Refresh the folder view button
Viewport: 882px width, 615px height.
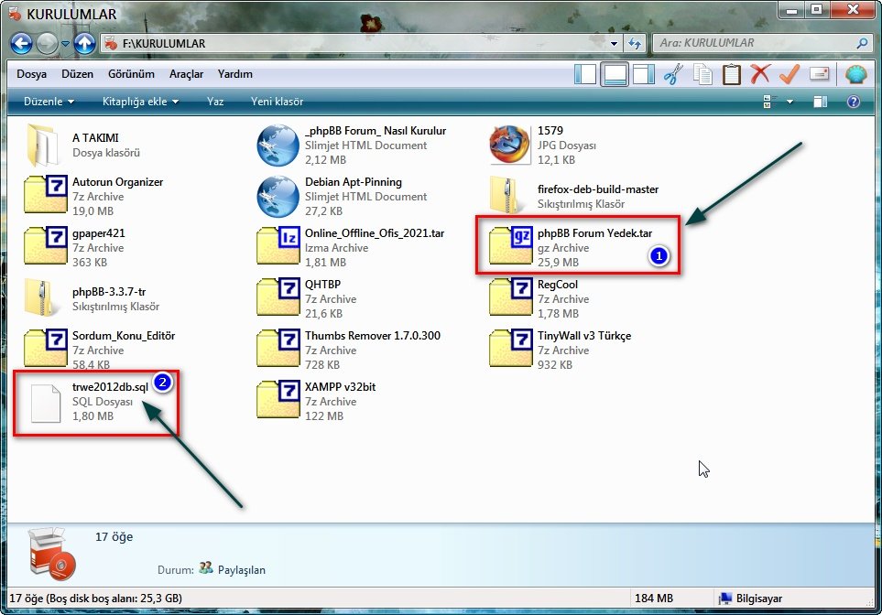635,43
